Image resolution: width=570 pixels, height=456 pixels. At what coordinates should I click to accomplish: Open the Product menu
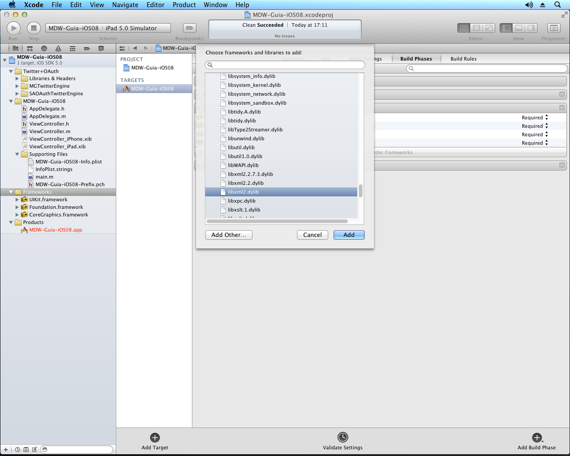tap(184, 5)
